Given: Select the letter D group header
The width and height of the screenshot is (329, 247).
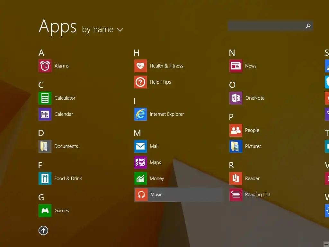Looking at the screenshot, I should click(41, 133).
